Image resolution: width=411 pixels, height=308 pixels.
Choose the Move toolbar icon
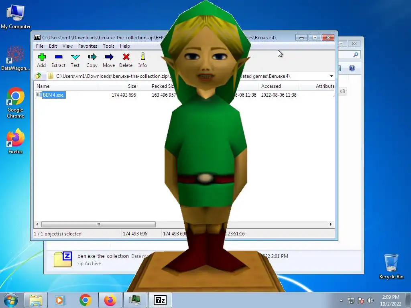tap(109, 60)
